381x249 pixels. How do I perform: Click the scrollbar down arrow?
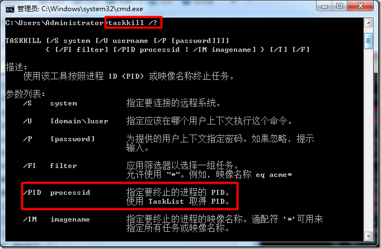(368, 236)
